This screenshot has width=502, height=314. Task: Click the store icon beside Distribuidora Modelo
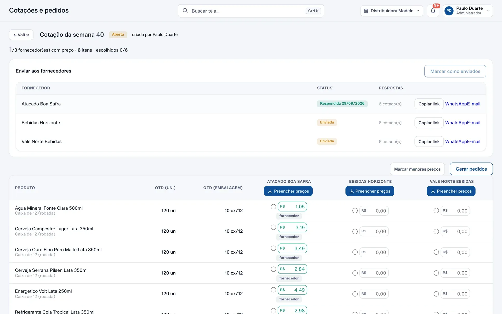click(366, 11)
